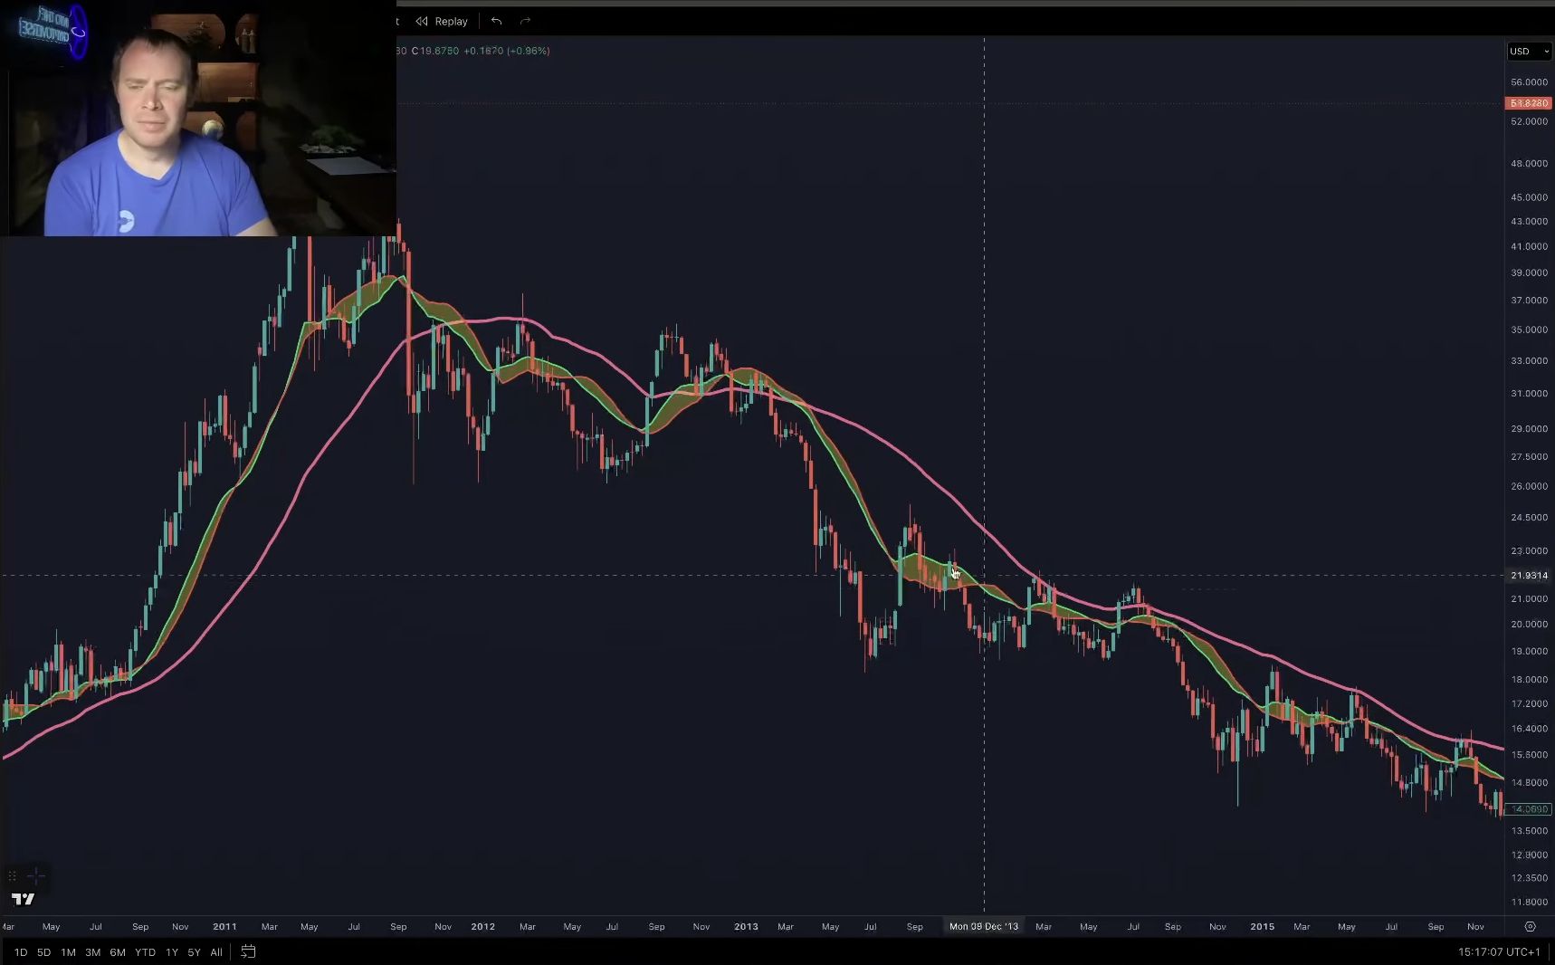This screenshot has width=1555, height=965.
Task: Switch range to YTD
Action: click(x=145, y=951)
